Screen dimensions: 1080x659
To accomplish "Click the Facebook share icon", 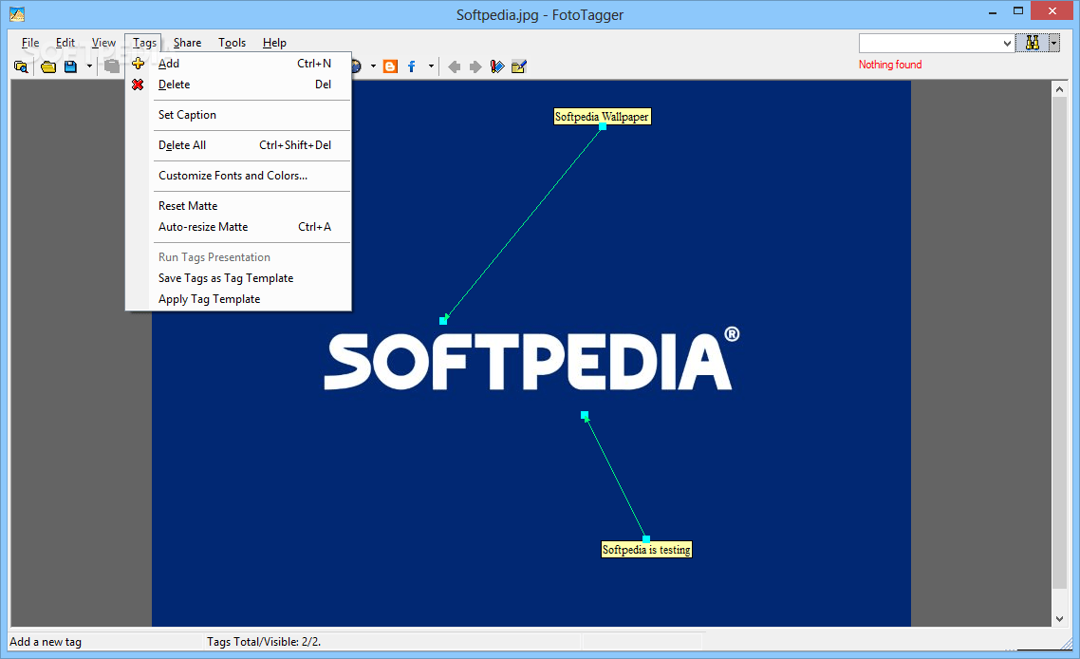I will click(411, 66).
